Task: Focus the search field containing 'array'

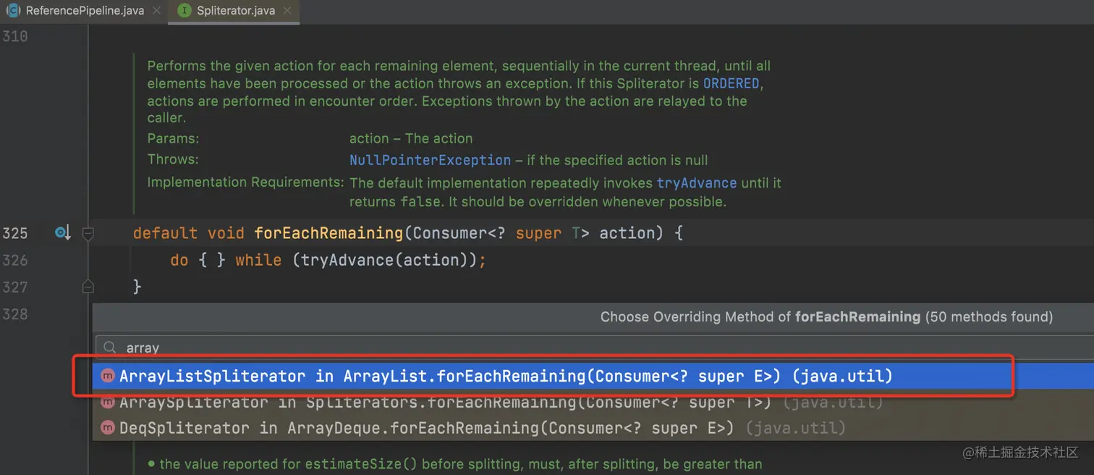Action: (x=593, y=348)
